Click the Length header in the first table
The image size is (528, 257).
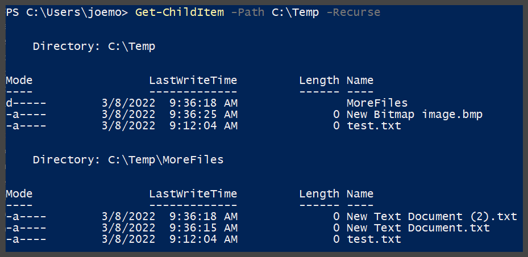[x=319, y=81]
